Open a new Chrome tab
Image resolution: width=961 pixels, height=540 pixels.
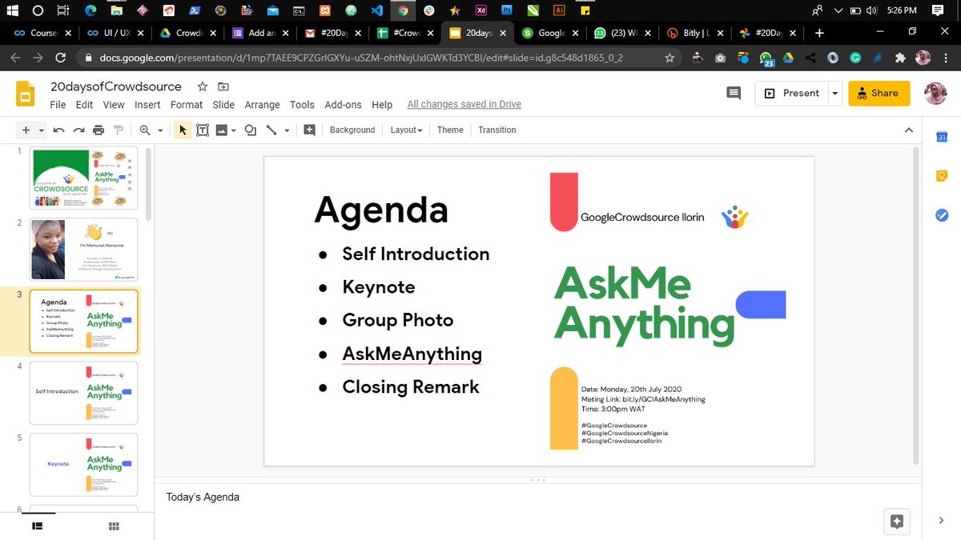pyautogui.click(x=818, y=34)
